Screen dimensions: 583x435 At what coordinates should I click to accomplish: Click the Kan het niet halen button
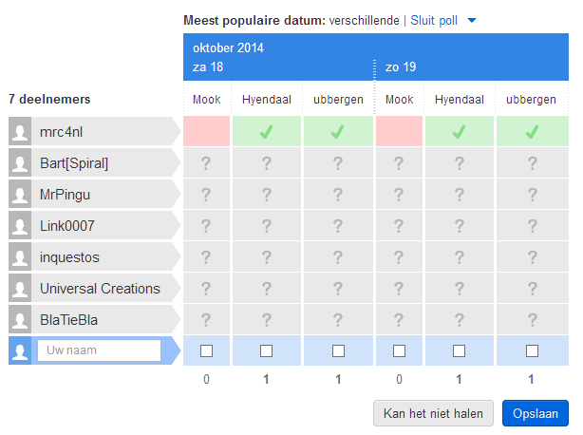(x=433, y=413)
